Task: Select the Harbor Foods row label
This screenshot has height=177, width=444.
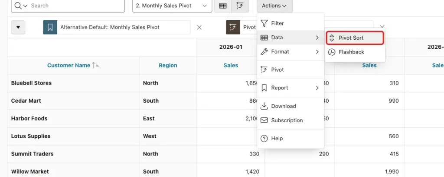Action: (29, 118)
